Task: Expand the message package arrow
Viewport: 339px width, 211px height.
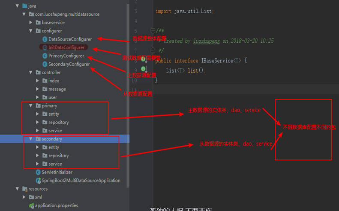Action: click(x=37, y=89)
